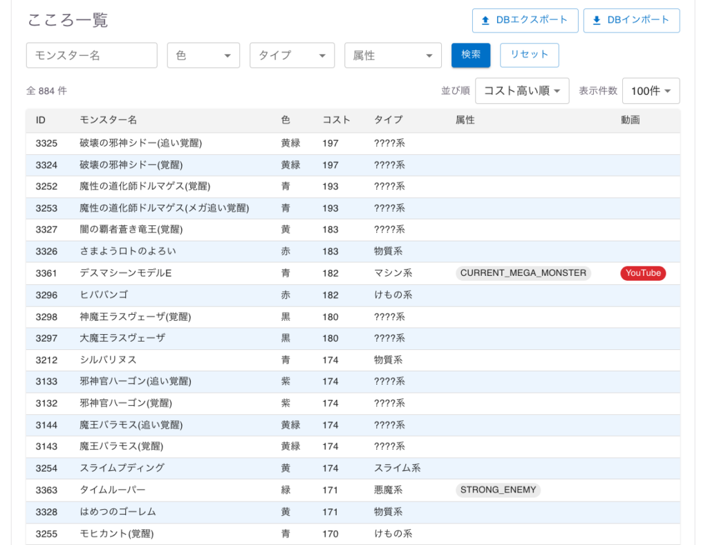Open the YouTube badge for デスマシーンモデルE
The height and width of the screenshot is (545, 708).
(x=642, y=273)
